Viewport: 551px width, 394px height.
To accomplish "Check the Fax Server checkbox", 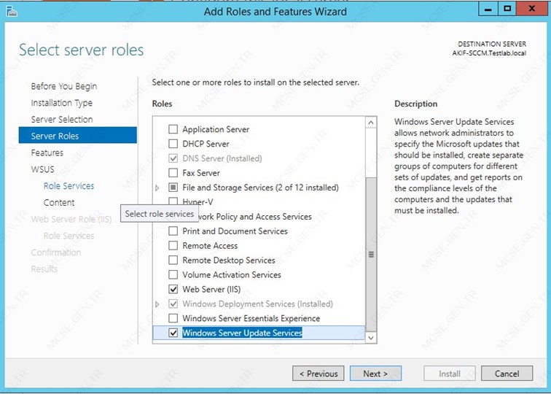I will coord(173,173).
